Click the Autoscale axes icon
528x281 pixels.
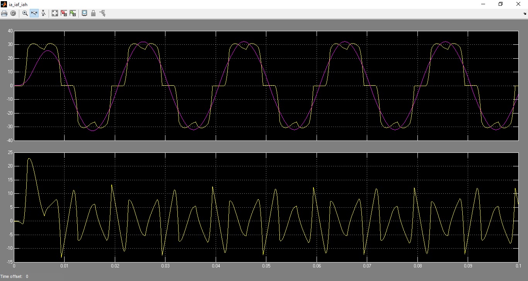click(x=55, y=14)
